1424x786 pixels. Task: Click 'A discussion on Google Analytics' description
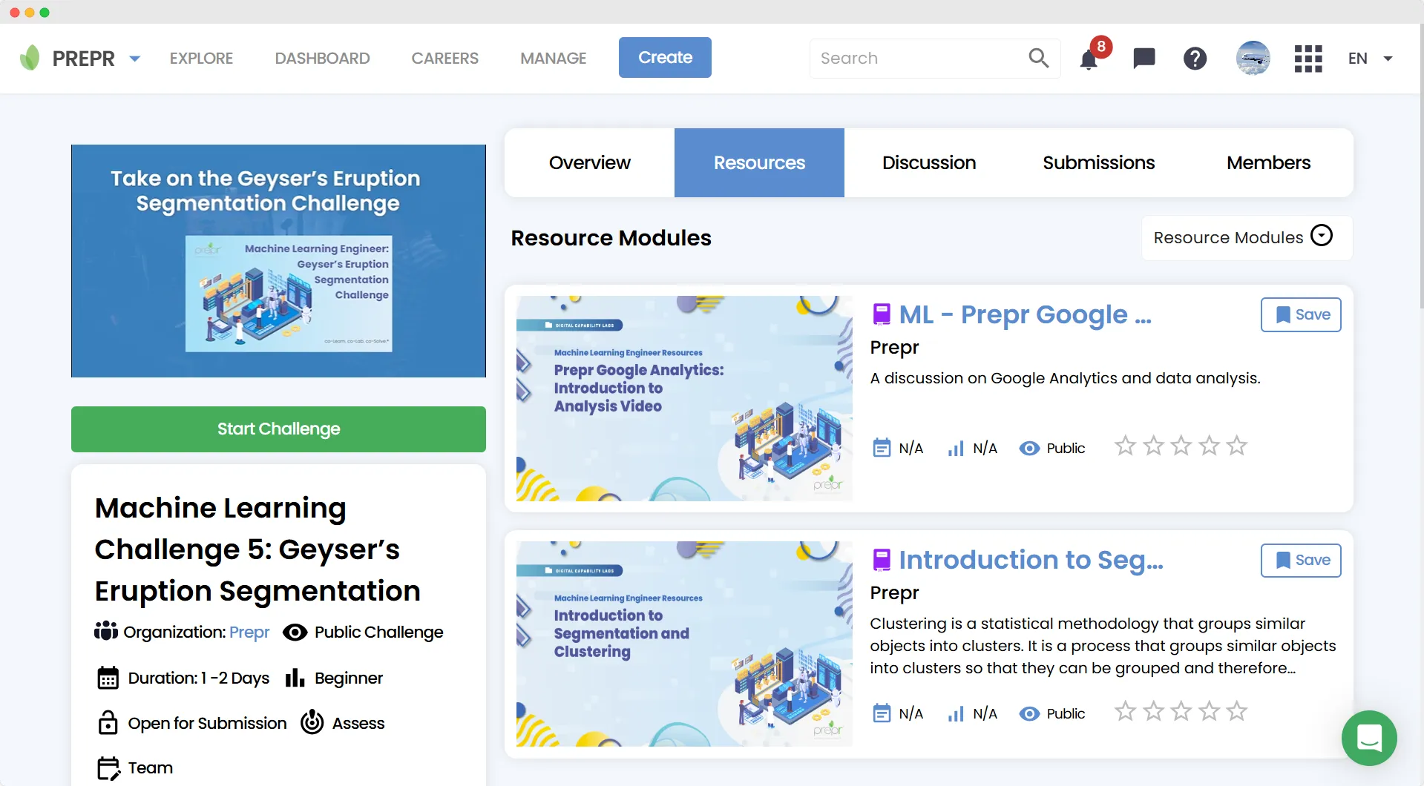pos(1065,378)
